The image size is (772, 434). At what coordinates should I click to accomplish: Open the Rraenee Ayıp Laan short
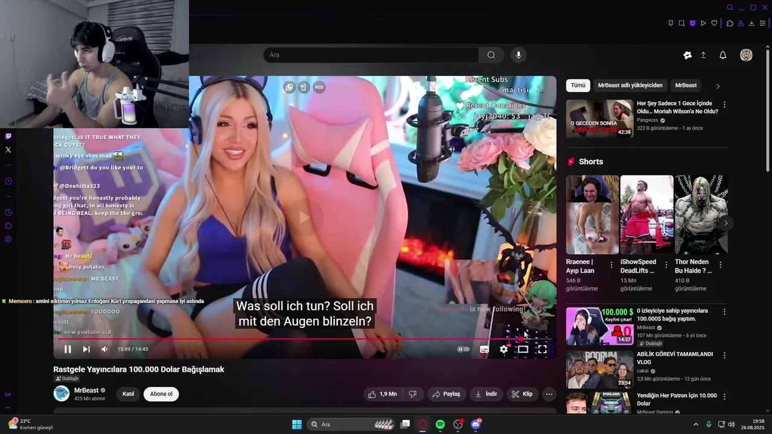(x=592, y=215)
